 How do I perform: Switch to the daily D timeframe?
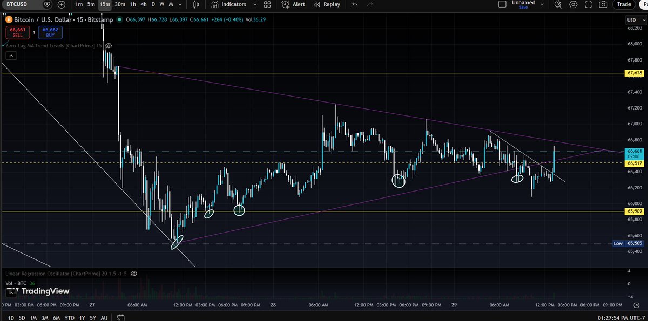153,4
